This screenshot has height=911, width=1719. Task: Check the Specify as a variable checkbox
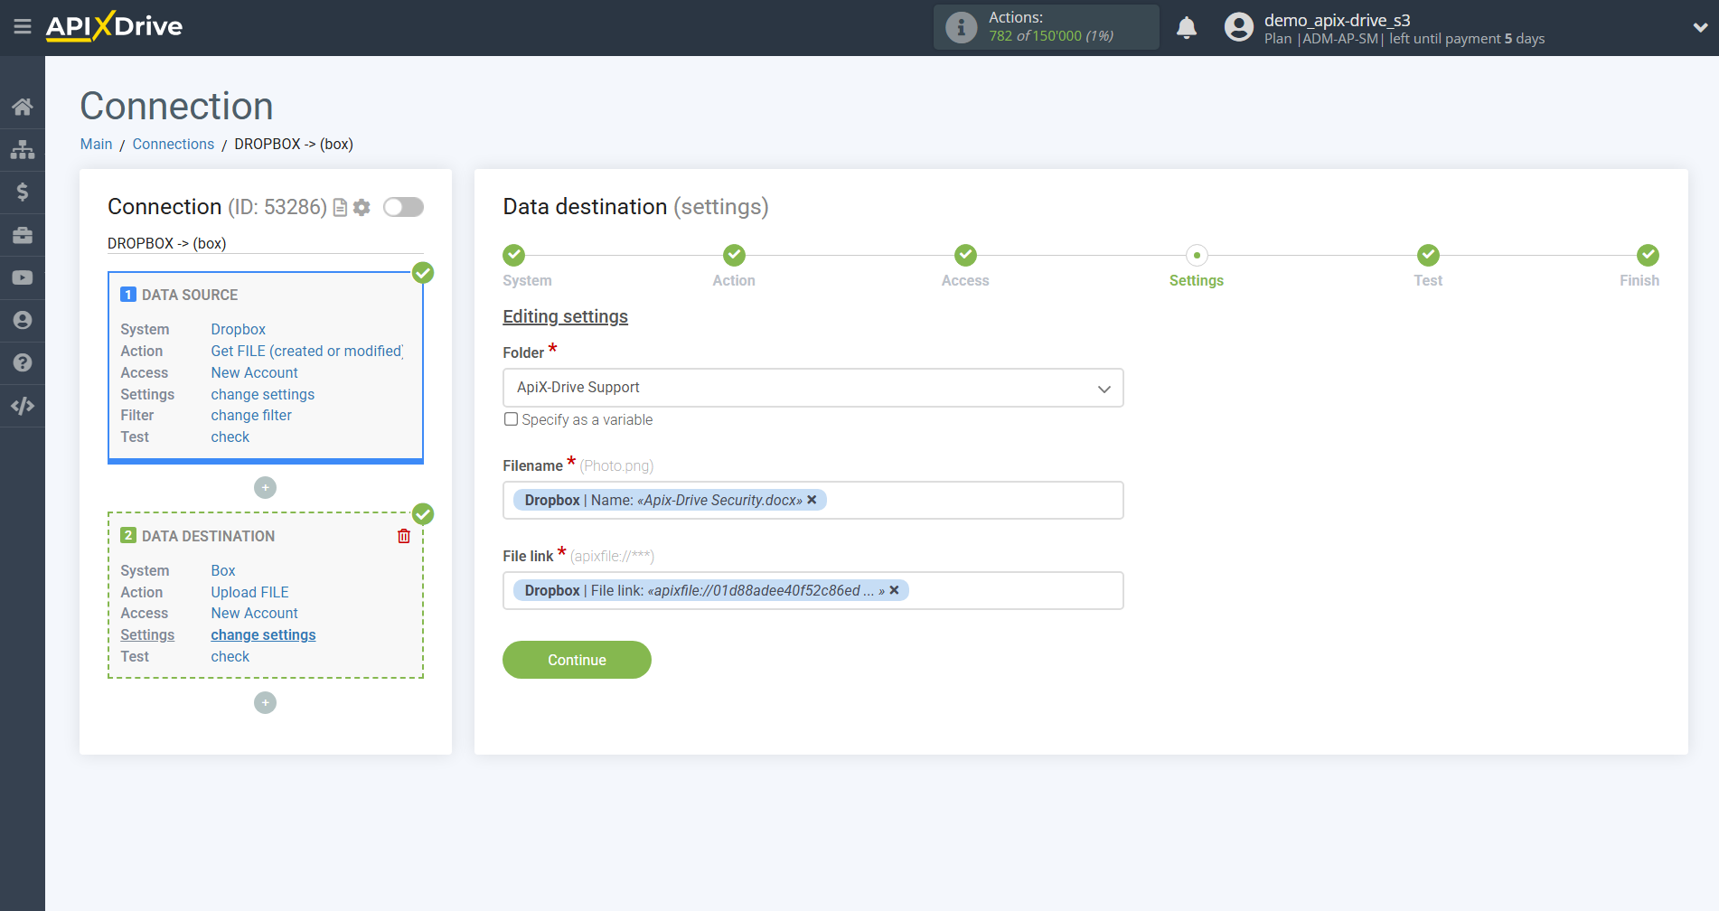click(x=512, y=419)
